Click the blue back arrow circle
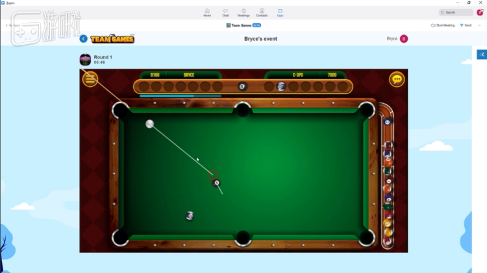487x273 pixels. pos(83,39)
